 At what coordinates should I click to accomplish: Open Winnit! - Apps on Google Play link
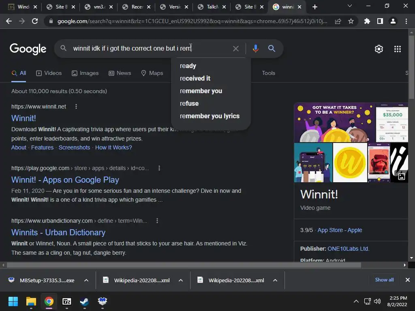pyautogui.click(x=65, y=180)
